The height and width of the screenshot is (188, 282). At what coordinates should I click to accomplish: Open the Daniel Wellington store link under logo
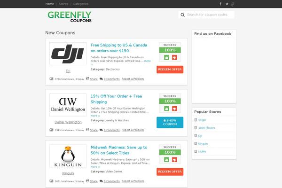tap(68, 122)
